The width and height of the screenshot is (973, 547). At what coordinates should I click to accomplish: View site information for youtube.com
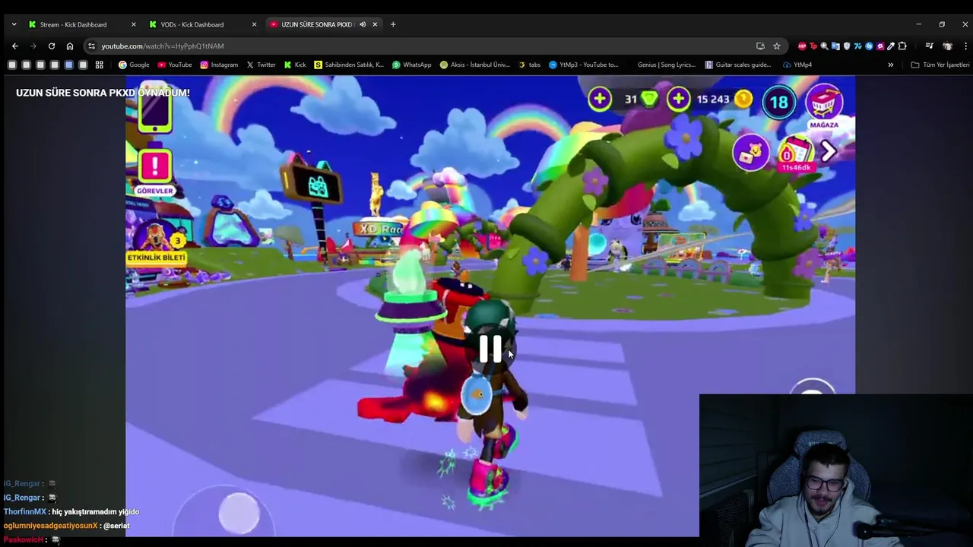92,46
